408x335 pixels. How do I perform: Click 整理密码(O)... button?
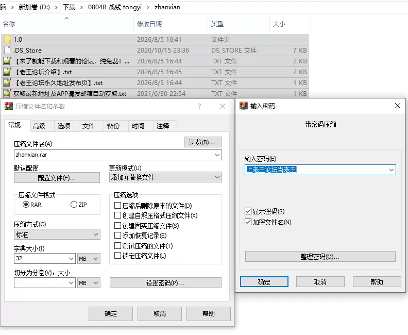click(x=320, y=257)
